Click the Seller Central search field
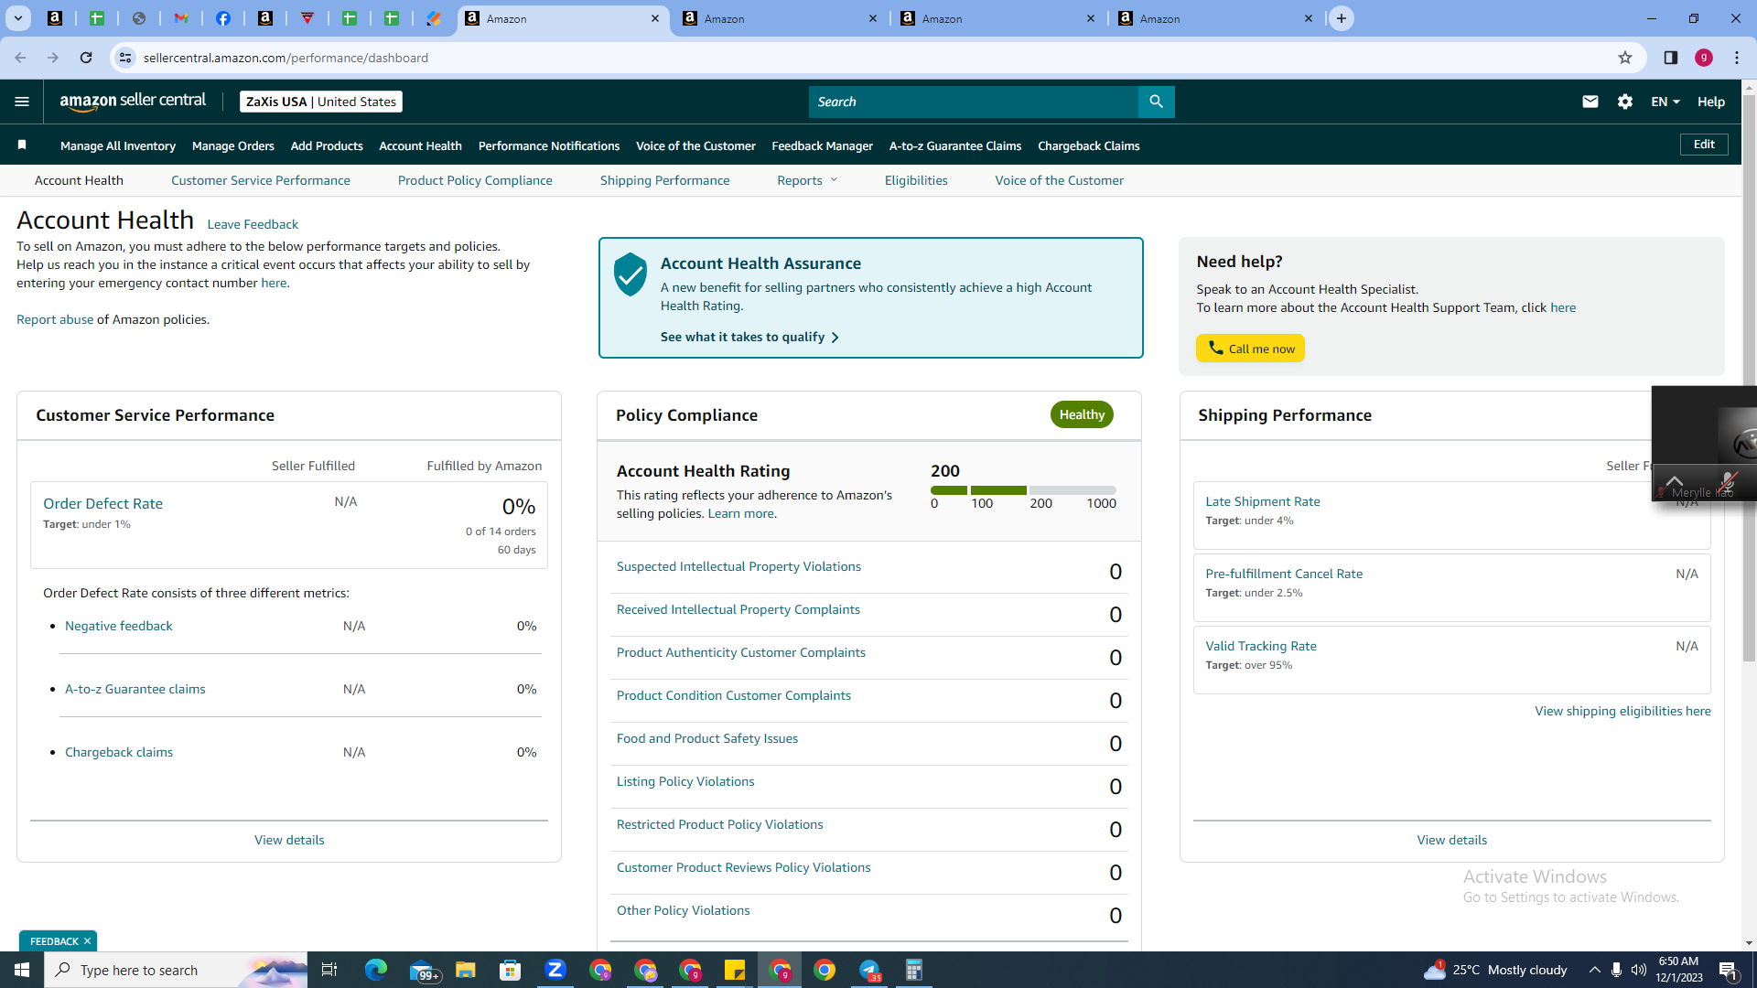Screen dimensions: 1757x988 tap(974, 102)
